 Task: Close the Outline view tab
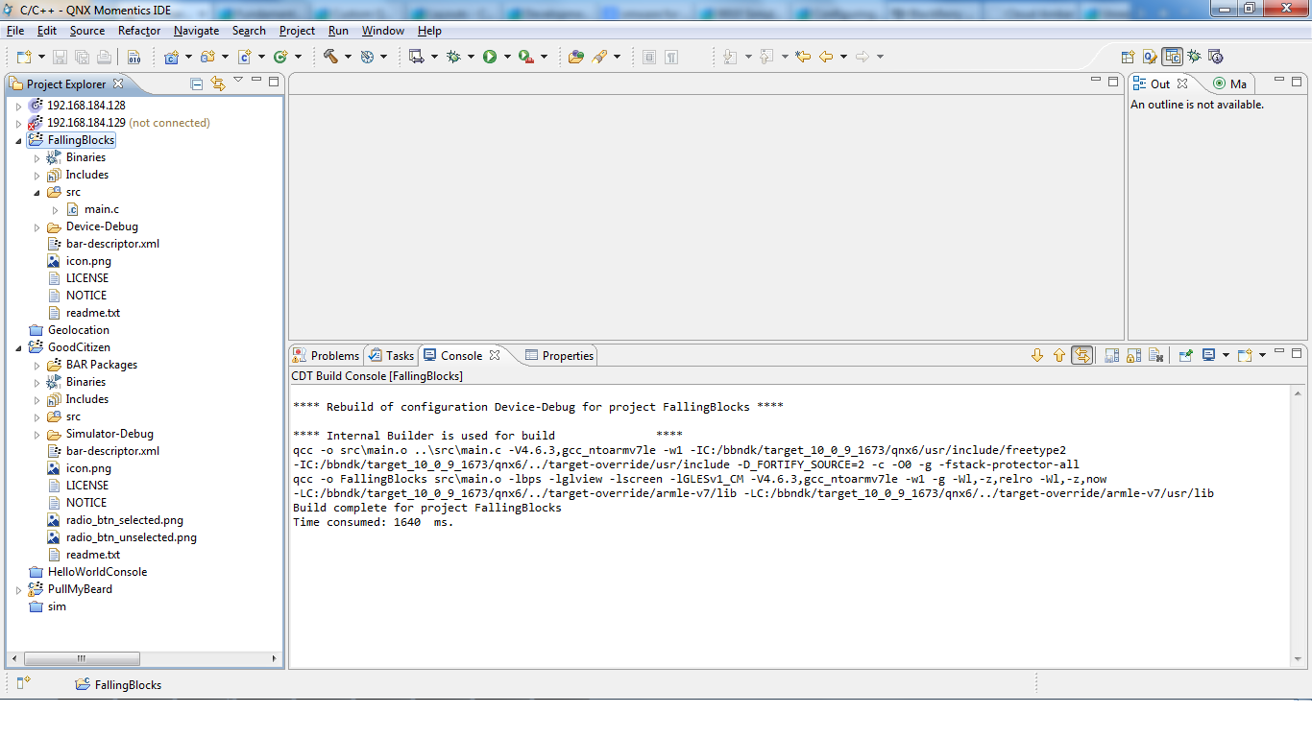[1182, 83]
